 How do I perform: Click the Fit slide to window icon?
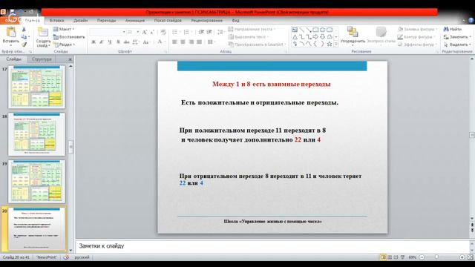[x=470, y=257]
